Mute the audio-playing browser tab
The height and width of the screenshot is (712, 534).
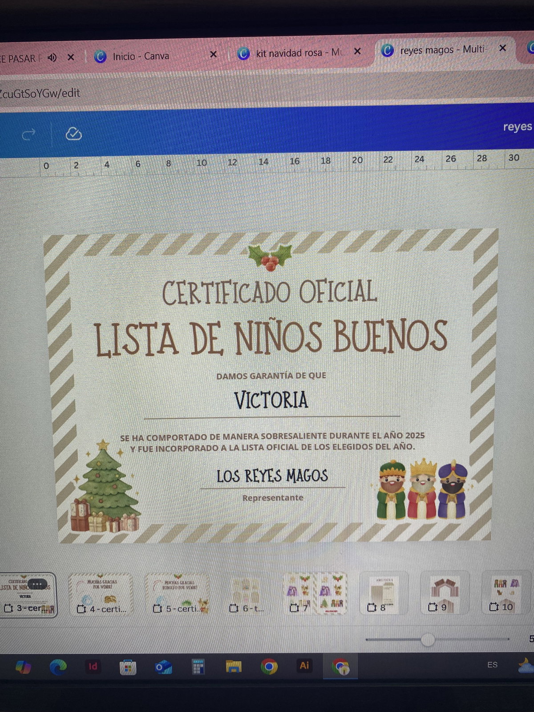pos(53,57)
